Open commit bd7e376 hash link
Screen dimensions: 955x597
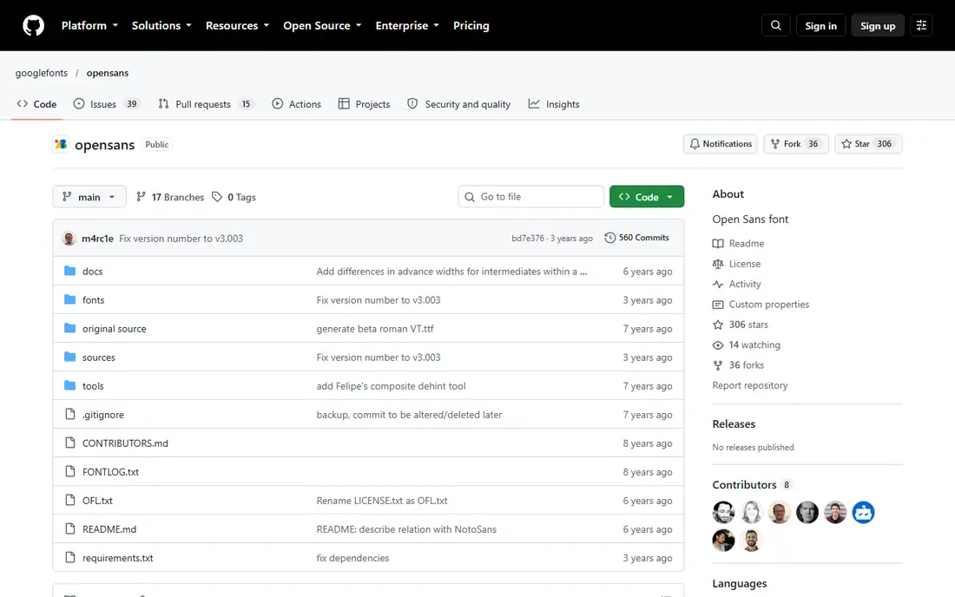pyautogui.click(x=528, y=238)
